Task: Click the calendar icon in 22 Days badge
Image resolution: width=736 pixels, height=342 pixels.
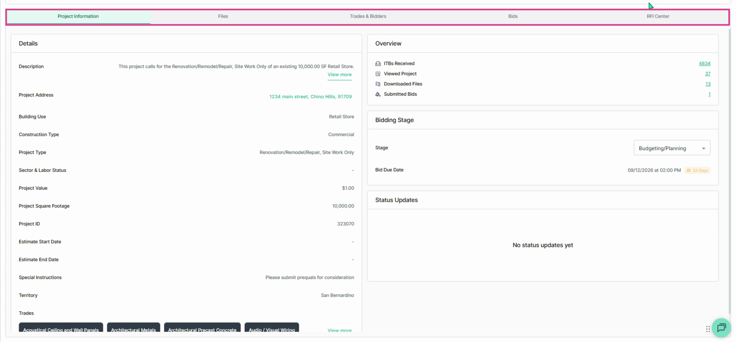Action: (x=688, y=171)
